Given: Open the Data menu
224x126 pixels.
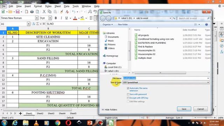Looking at the screenshot, I should point(66,6).
